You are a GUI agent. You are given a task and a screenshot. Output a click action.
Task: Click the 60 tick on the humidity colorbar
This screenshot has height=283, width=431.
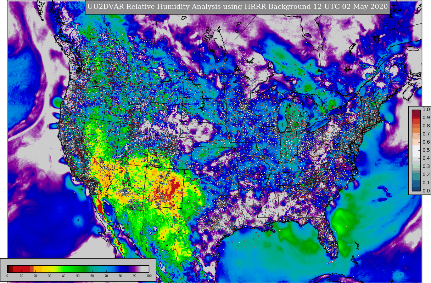[x=92, y=276]
